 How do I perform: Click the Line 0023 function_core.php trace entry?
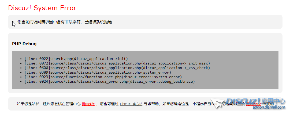pos(103,77)
